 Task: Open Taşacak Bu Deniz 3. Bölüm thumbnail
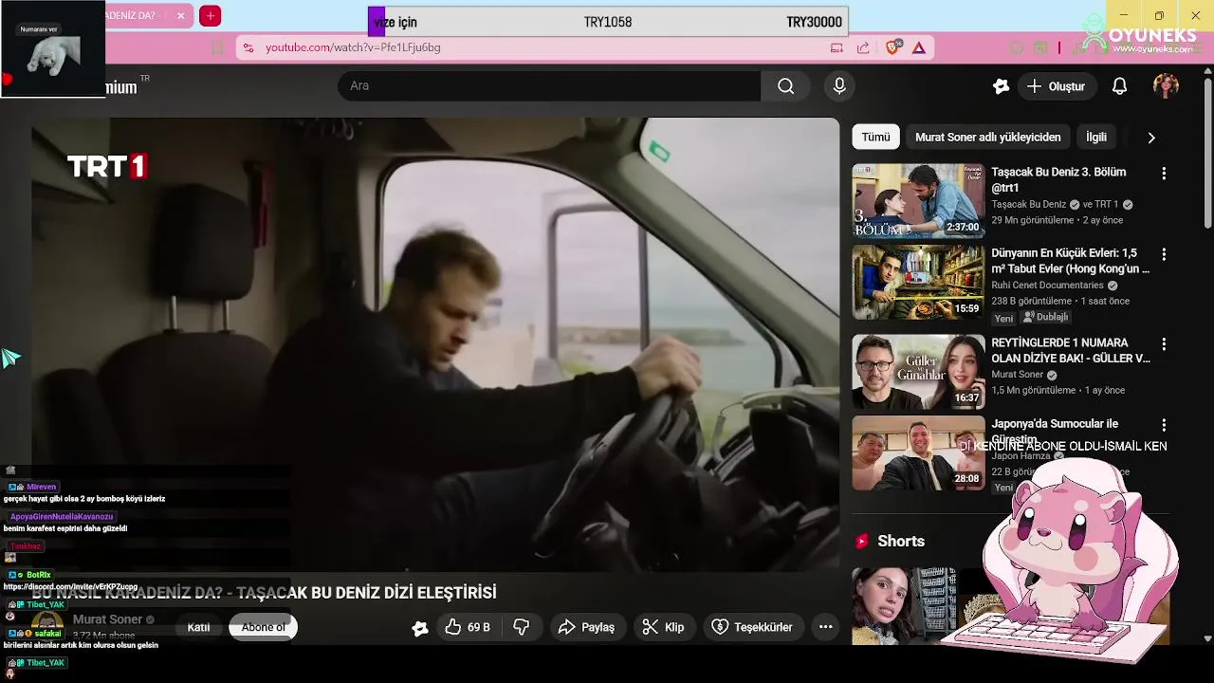tap(918, 200)
